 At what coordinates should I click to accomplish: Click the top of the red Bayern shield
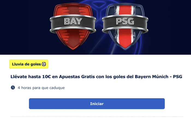(73, 6)
